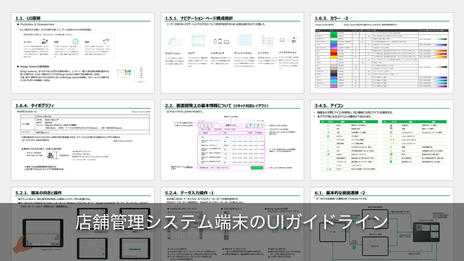Viewport: 464px width, 261px height.
Task: Click the ナビゲーション sitemap illustration icon
Action: click(x=175, y=41)
